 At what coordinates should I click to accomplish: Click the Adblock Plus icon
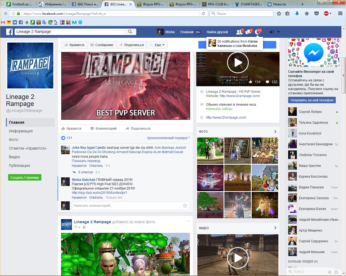[x=326, y=13]
